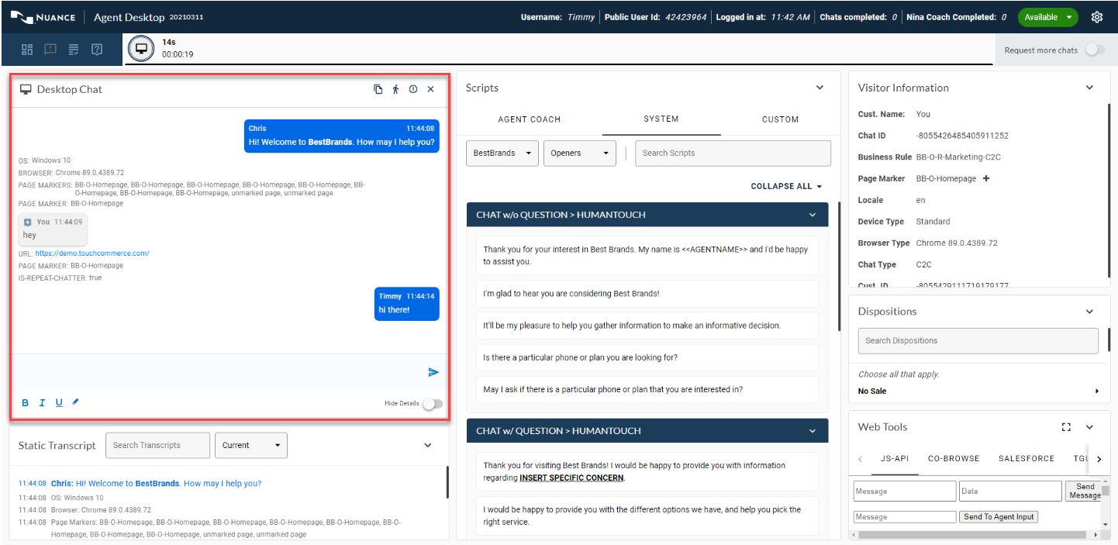Click the fullscreen icon in Web Tools
The image size is (1118, 545).
tap(1066, 427)
